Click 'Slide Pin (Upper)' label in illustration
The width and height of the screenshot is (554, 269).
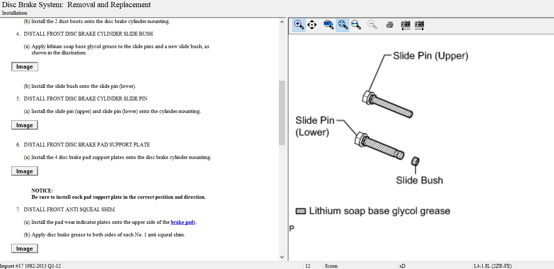pos(430,56)
